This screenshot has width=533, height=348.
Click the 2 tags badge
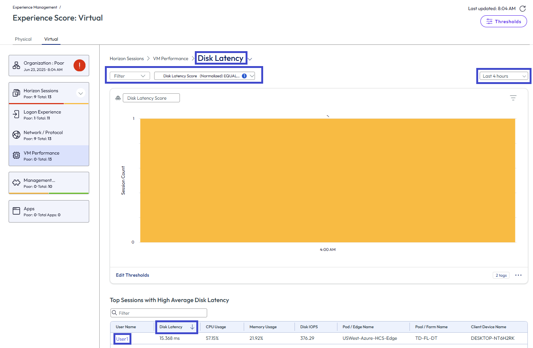coord(501,275)
